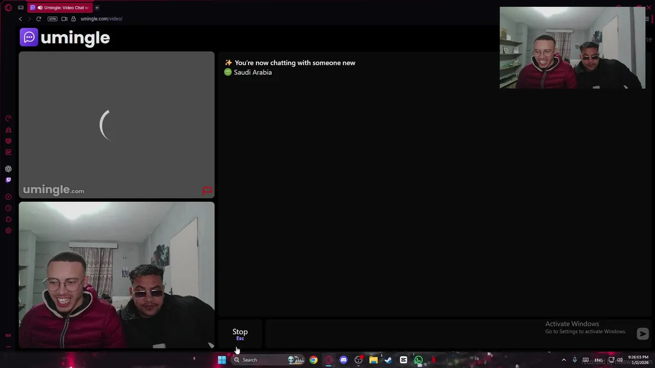655x368 pixels.
Task: Open the Player sidebar icon
Action: (x=8, y=197)
